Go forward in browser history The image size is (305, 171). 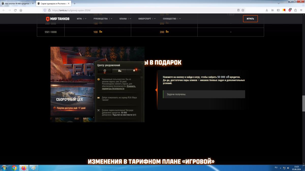point(9,10)
